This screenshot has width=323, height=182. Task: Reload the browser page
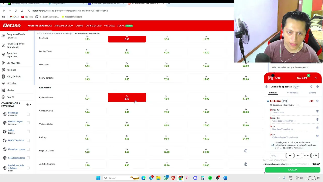pyautogui.click(x=16, y=11)
